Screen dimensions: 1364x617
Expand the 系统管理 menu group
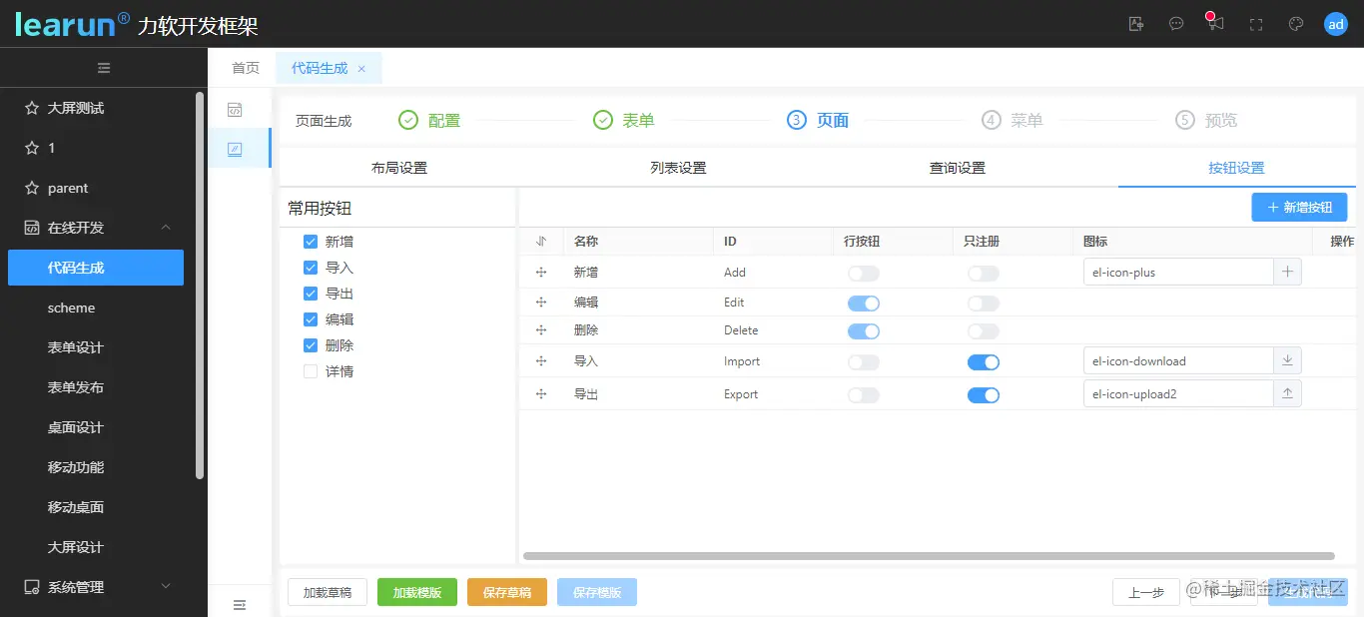166,587
